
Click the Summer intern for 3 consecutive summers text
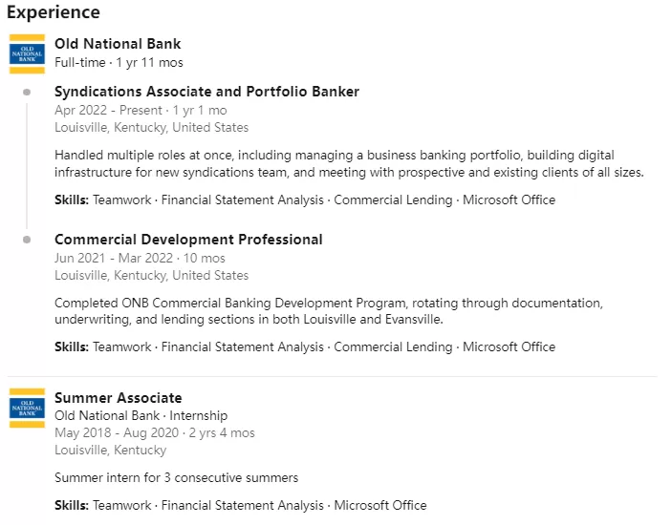click(x=176, y=477)
